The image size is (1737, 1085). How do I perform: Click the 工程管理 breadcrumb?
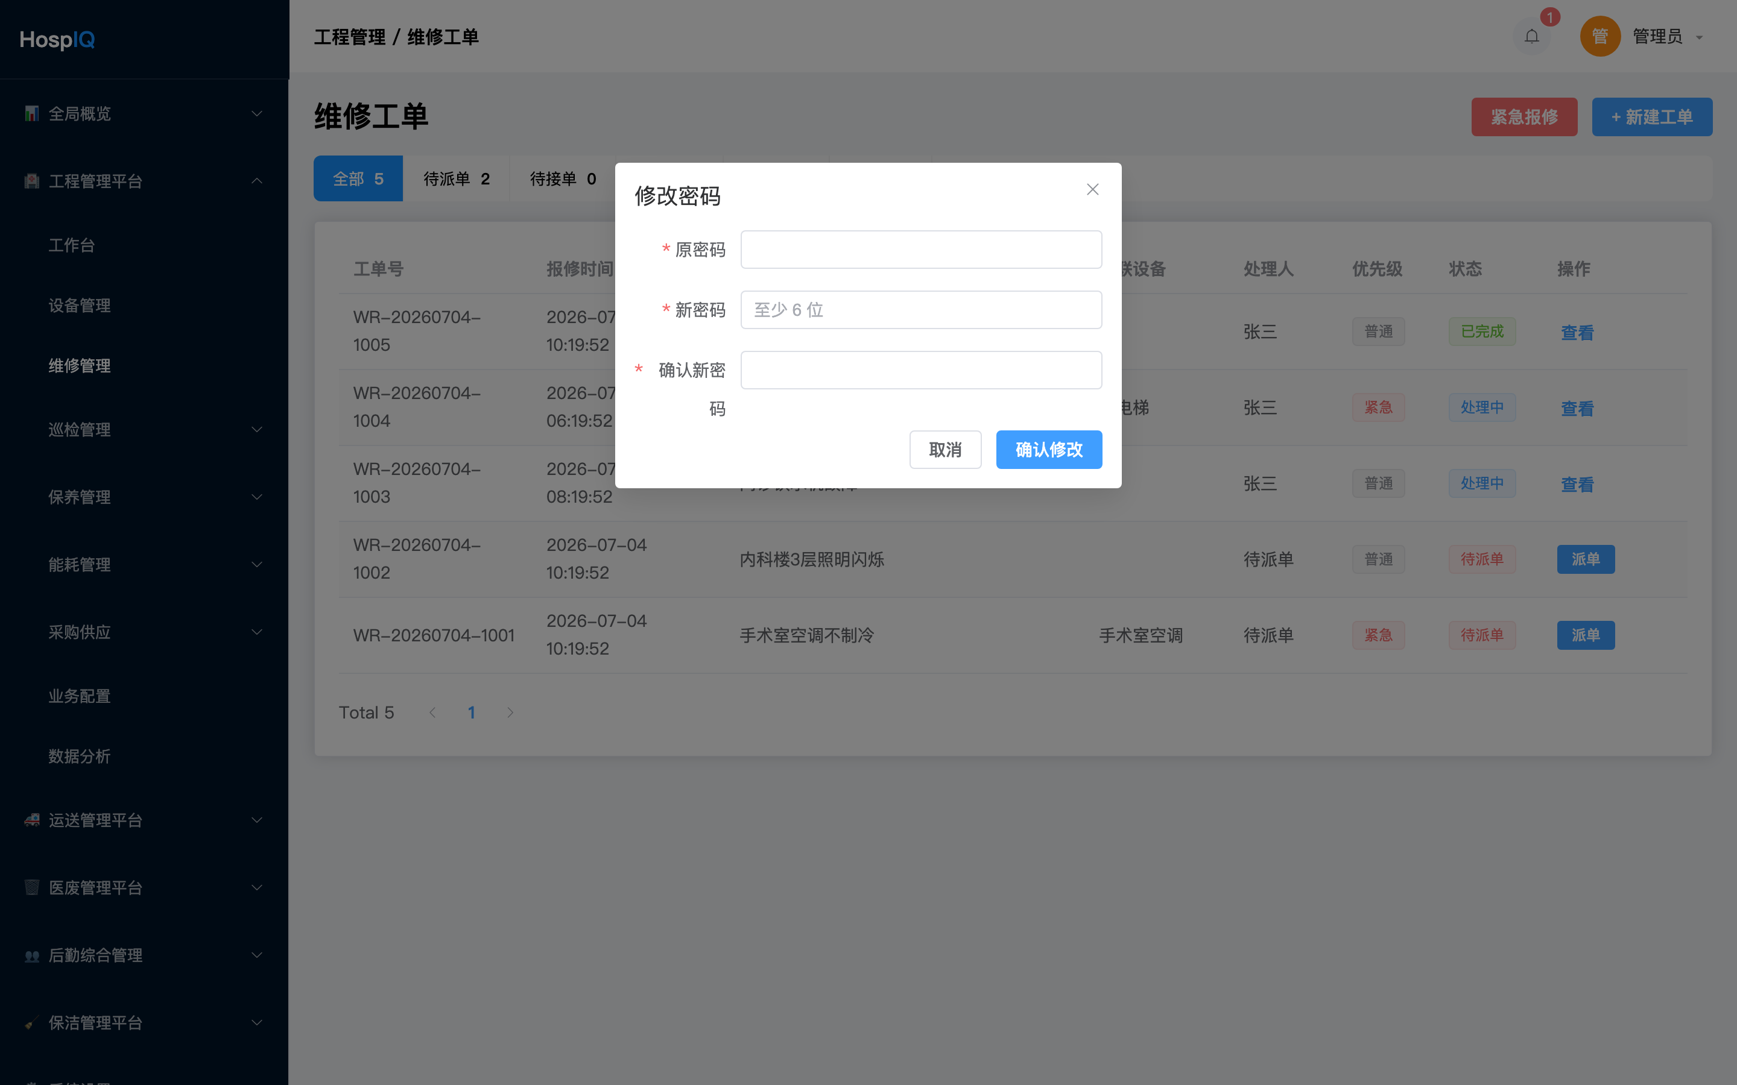coord(350,37)
